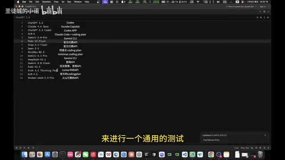Open App Store from the Dock

coord(47,155)
